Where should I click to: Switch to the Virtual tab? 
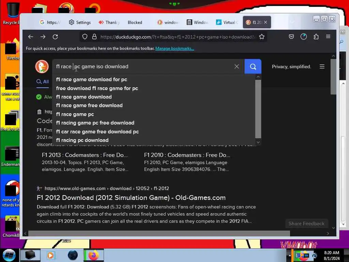pyautogui.click(x=227, y=22)
